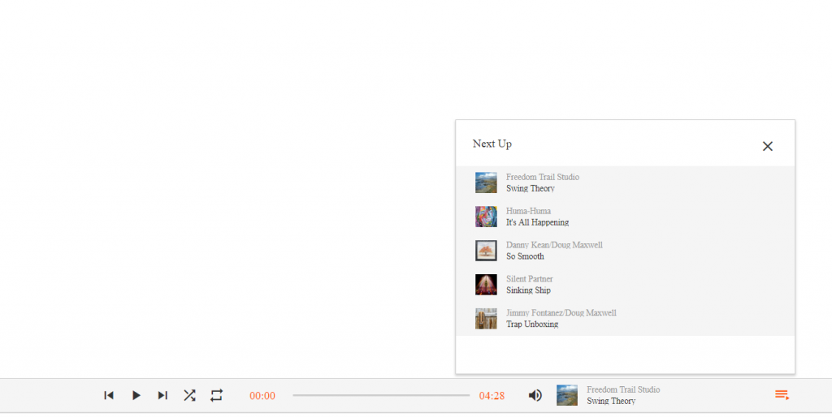Close the Next Up panel
Viewport: 832px width, 417px height.
pyautogui.click(x=767, y=146)
